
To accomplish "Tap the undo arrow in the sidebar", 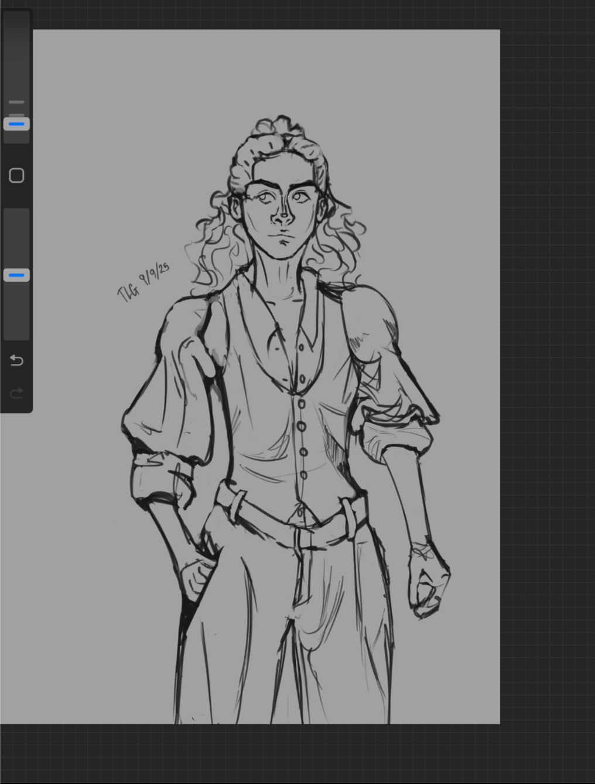I will coord(16,360).
